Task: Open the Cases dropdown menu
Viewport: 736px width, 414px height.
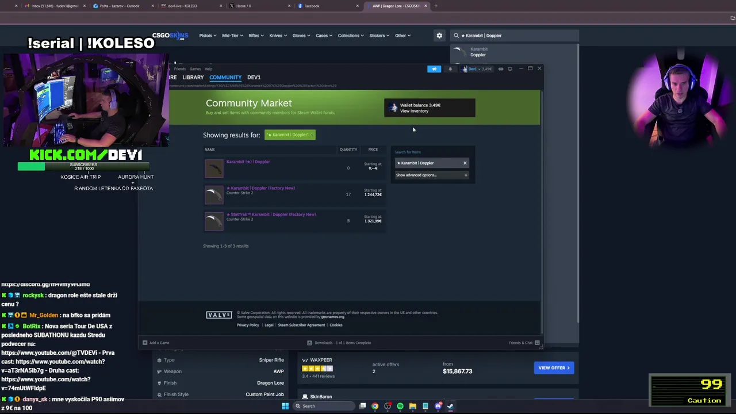Action: tap(324, 36)
